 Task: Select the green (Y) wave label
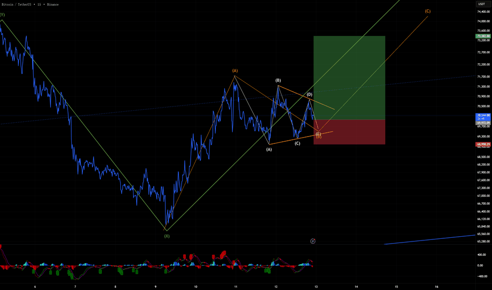(x=2, y=15)
